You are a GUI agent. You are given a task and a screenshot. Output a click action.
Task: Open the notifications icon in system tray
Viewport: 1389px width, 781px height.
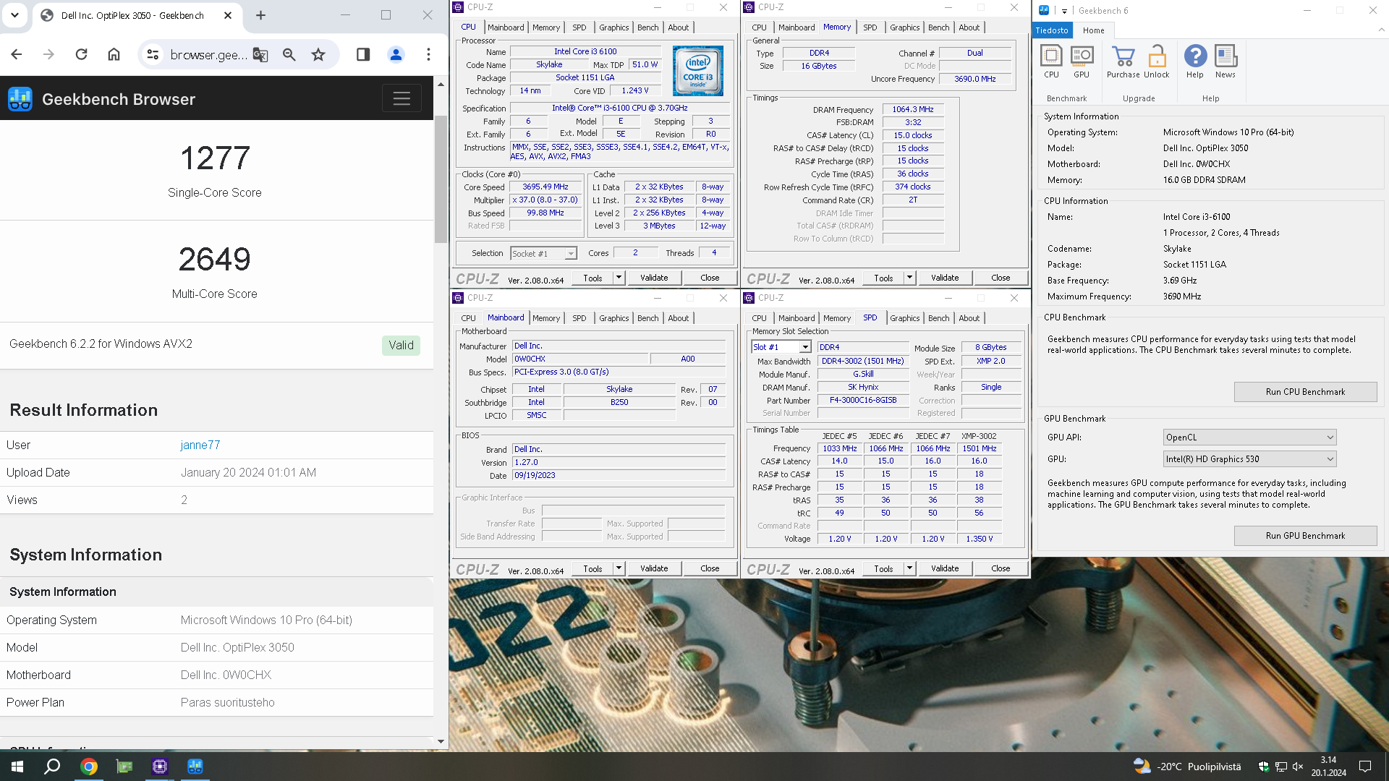click(x=1365, y=767)
